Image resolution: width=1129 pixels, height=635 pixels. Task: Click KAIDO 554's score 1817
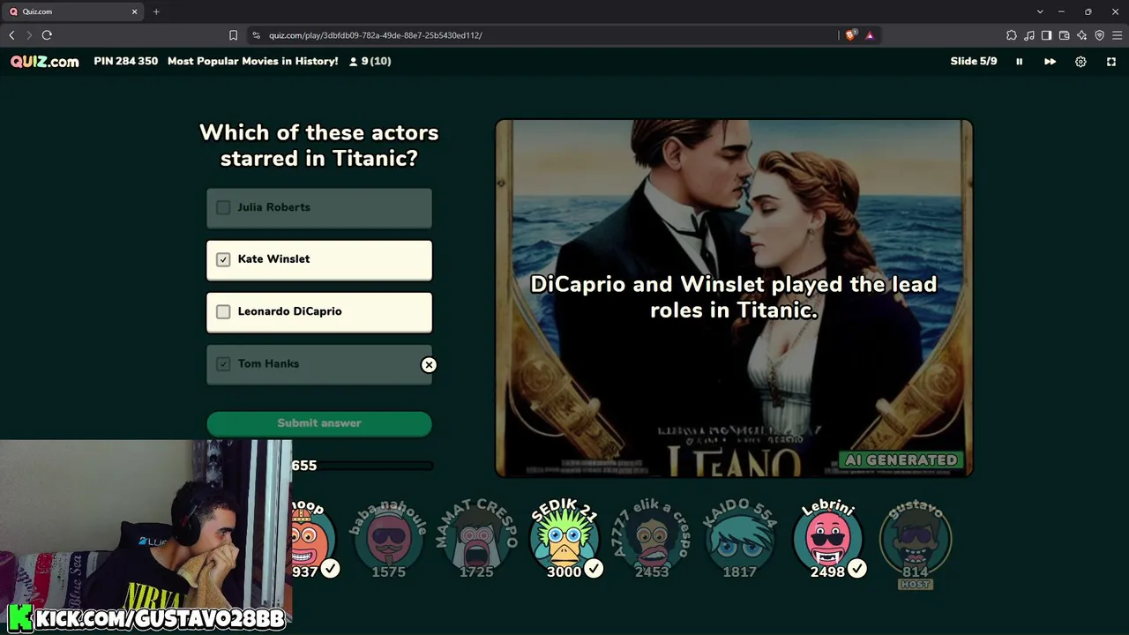coord(739,571)
